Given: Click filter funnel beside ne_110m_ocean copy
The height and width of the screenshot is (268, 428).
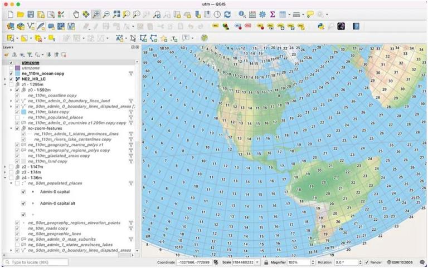Looking at the screenshot, I should (x=131, y=73).
